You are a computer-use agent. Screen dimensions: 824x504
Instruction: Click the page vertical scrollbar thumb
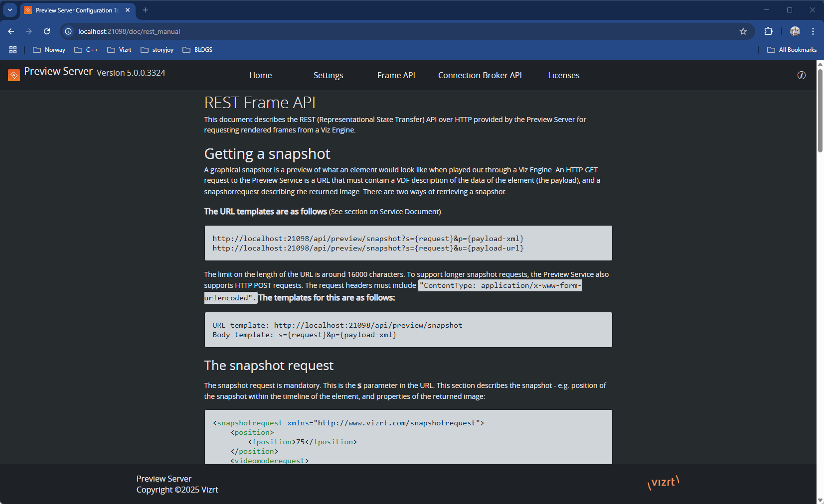(x=820, y=111)
